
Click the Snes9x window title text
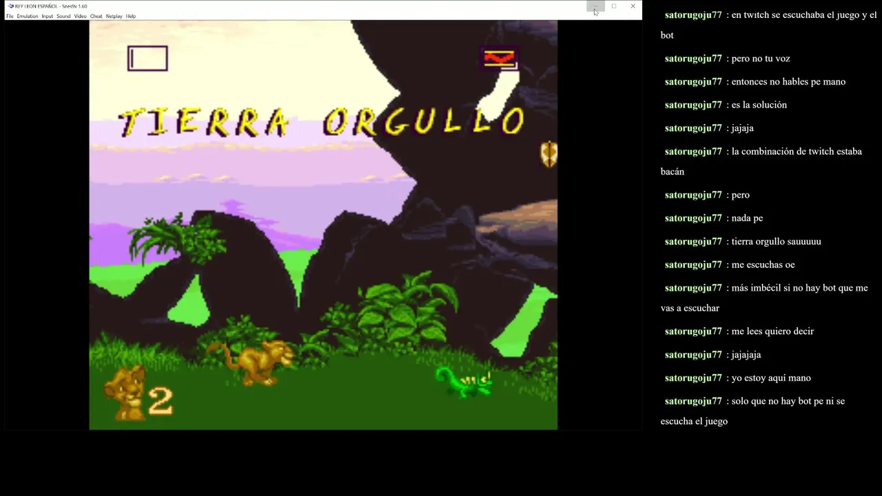pos(51,6)
